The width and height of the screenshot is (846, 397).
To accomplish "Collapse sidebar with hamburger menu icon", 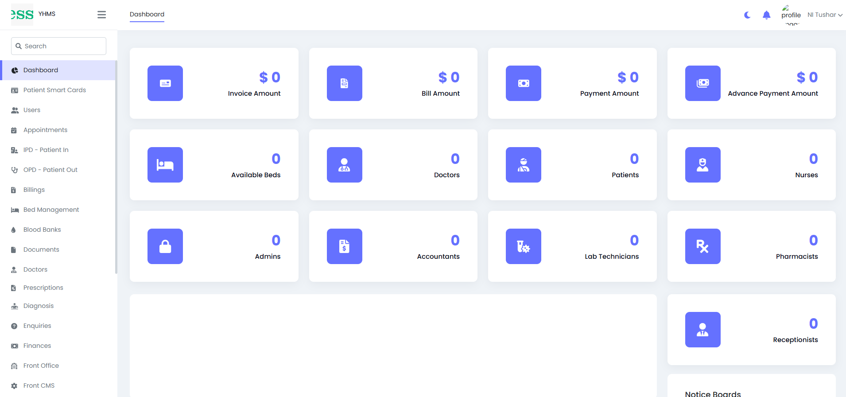I will click(101, 15).
